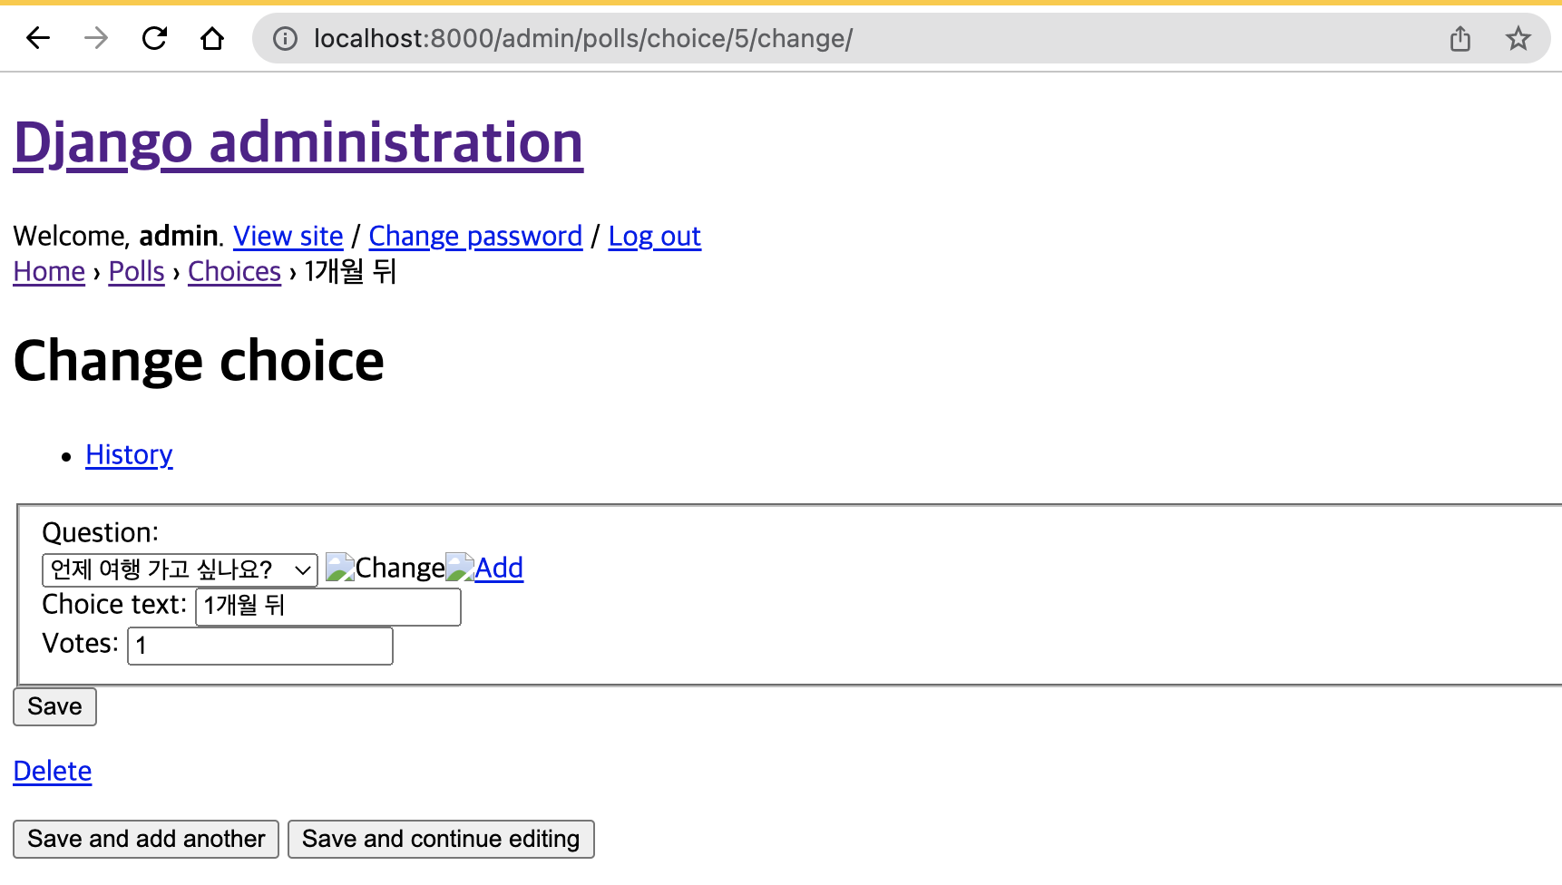The width and height of the screenshot is (1562, 885).
Task: Click the Add question link
Action: click(499, 568)
